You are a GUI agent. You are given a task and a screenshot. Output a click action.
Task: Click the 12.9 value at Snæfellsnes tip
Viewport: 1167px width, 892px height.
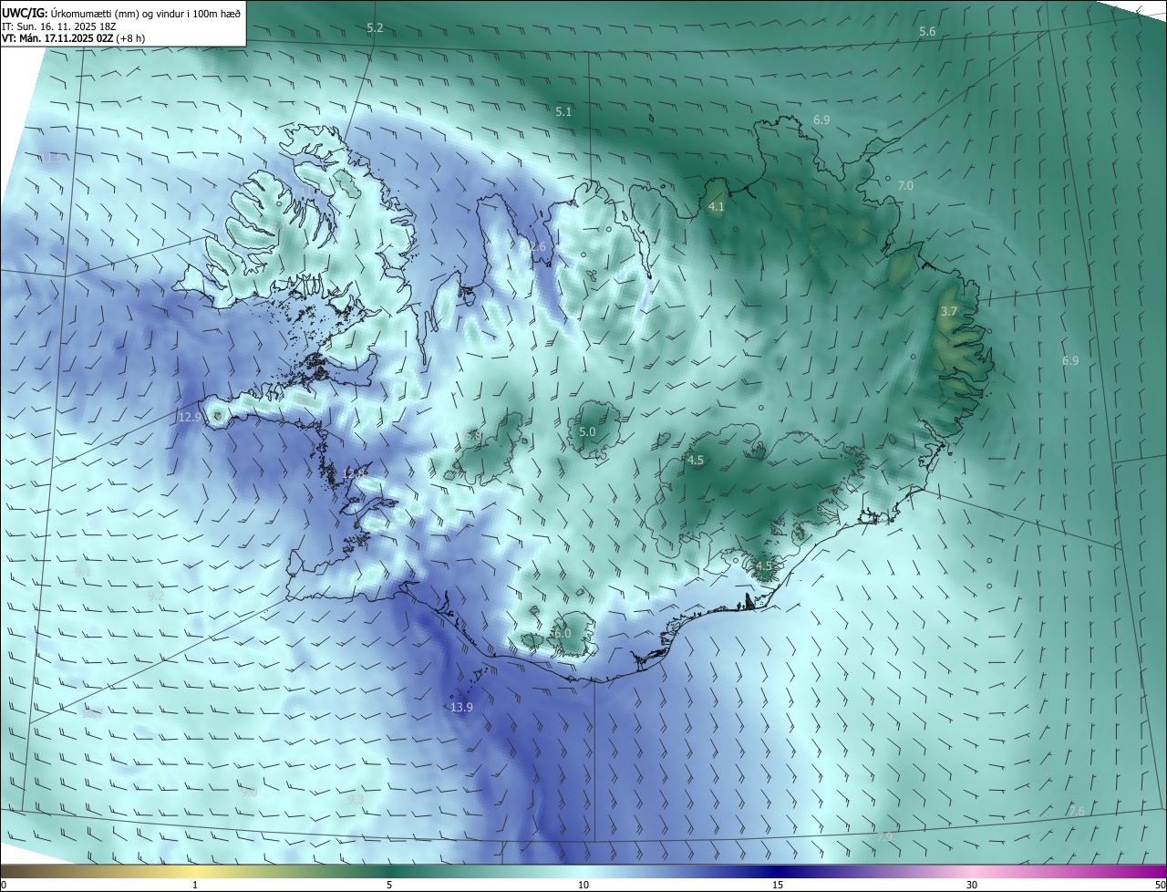pos(191,417)
